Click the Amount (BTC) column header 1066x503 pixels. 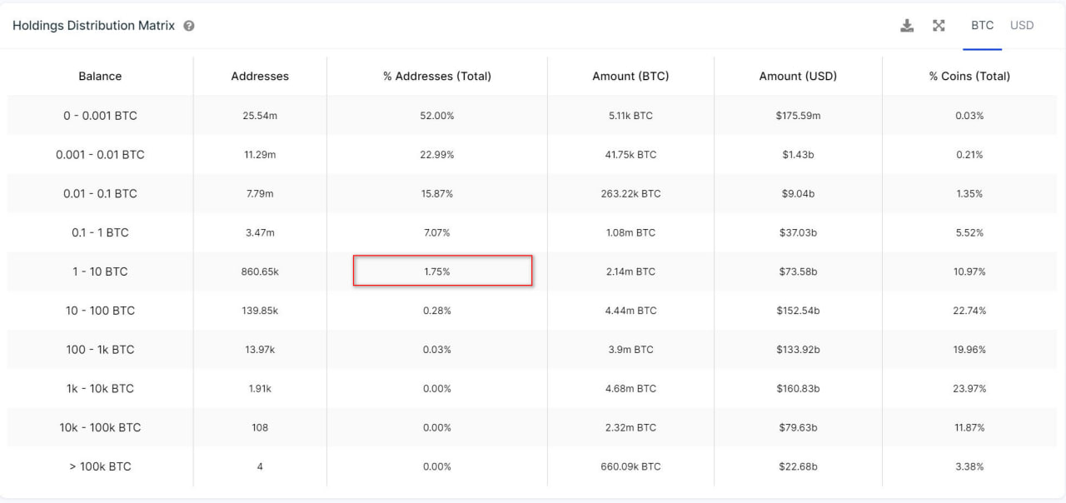(x=630, y=76)
